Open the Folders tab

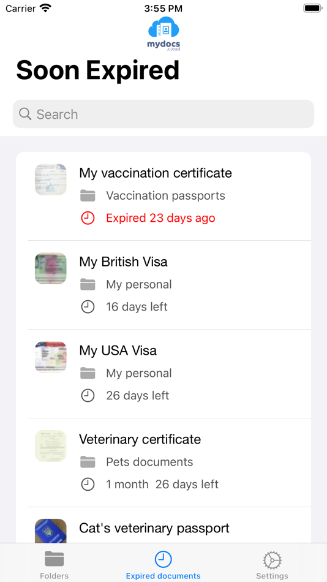tap(54, 565)
